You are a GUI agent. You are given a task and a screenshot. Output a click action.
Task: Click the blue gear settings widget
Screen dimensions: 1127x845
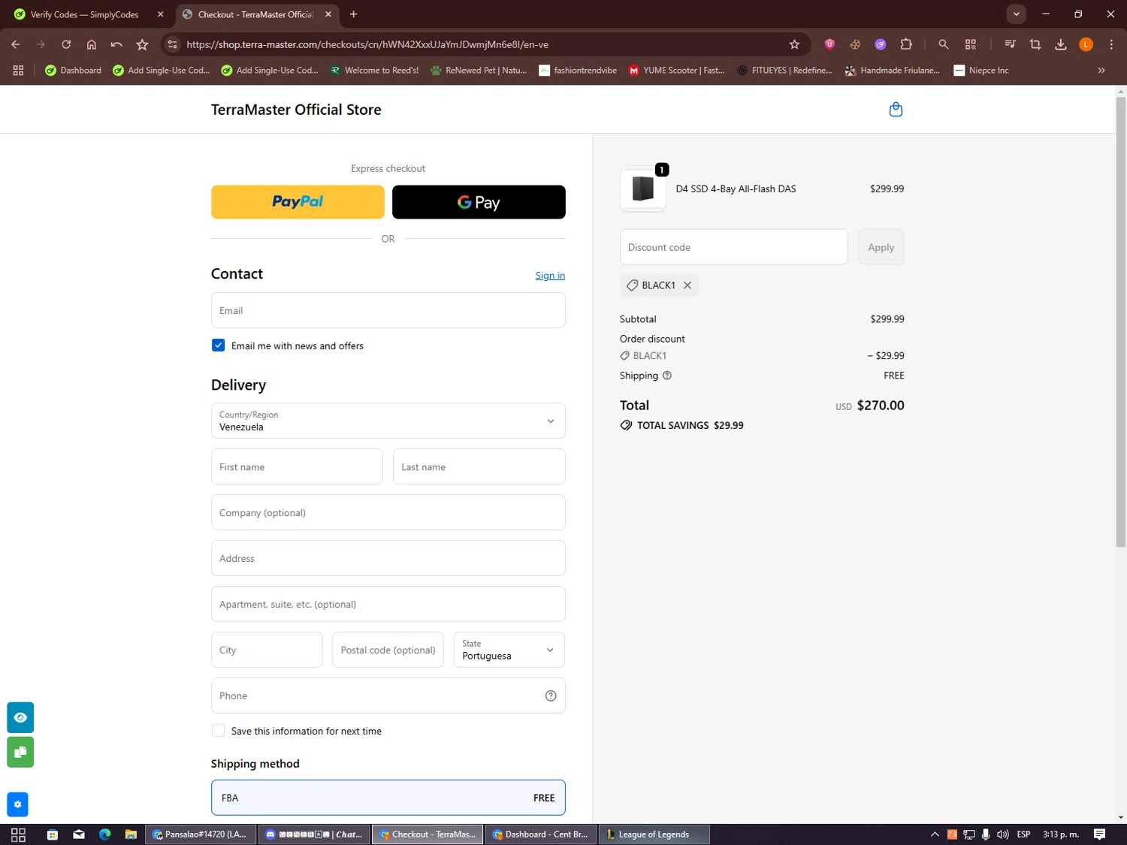(x=17, y=804)
